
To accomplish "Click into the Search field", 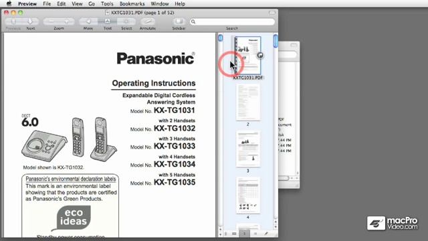I will 232,21.
